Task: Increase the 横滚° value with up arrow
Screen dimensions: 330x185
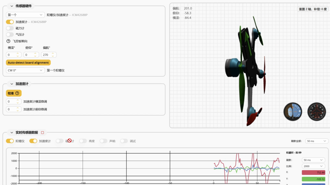Action: [18, 54]
